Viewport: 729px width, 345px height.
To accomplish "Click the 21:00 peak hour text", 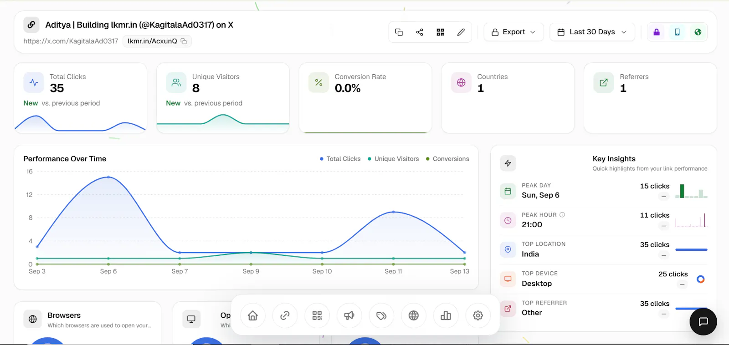I will click(532, 225).
